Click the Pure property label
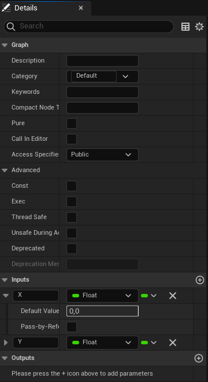Viewport: 208px width, 382px height. pos(18,123)
